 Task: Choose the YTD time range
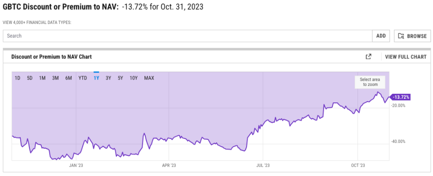(83, 78)
